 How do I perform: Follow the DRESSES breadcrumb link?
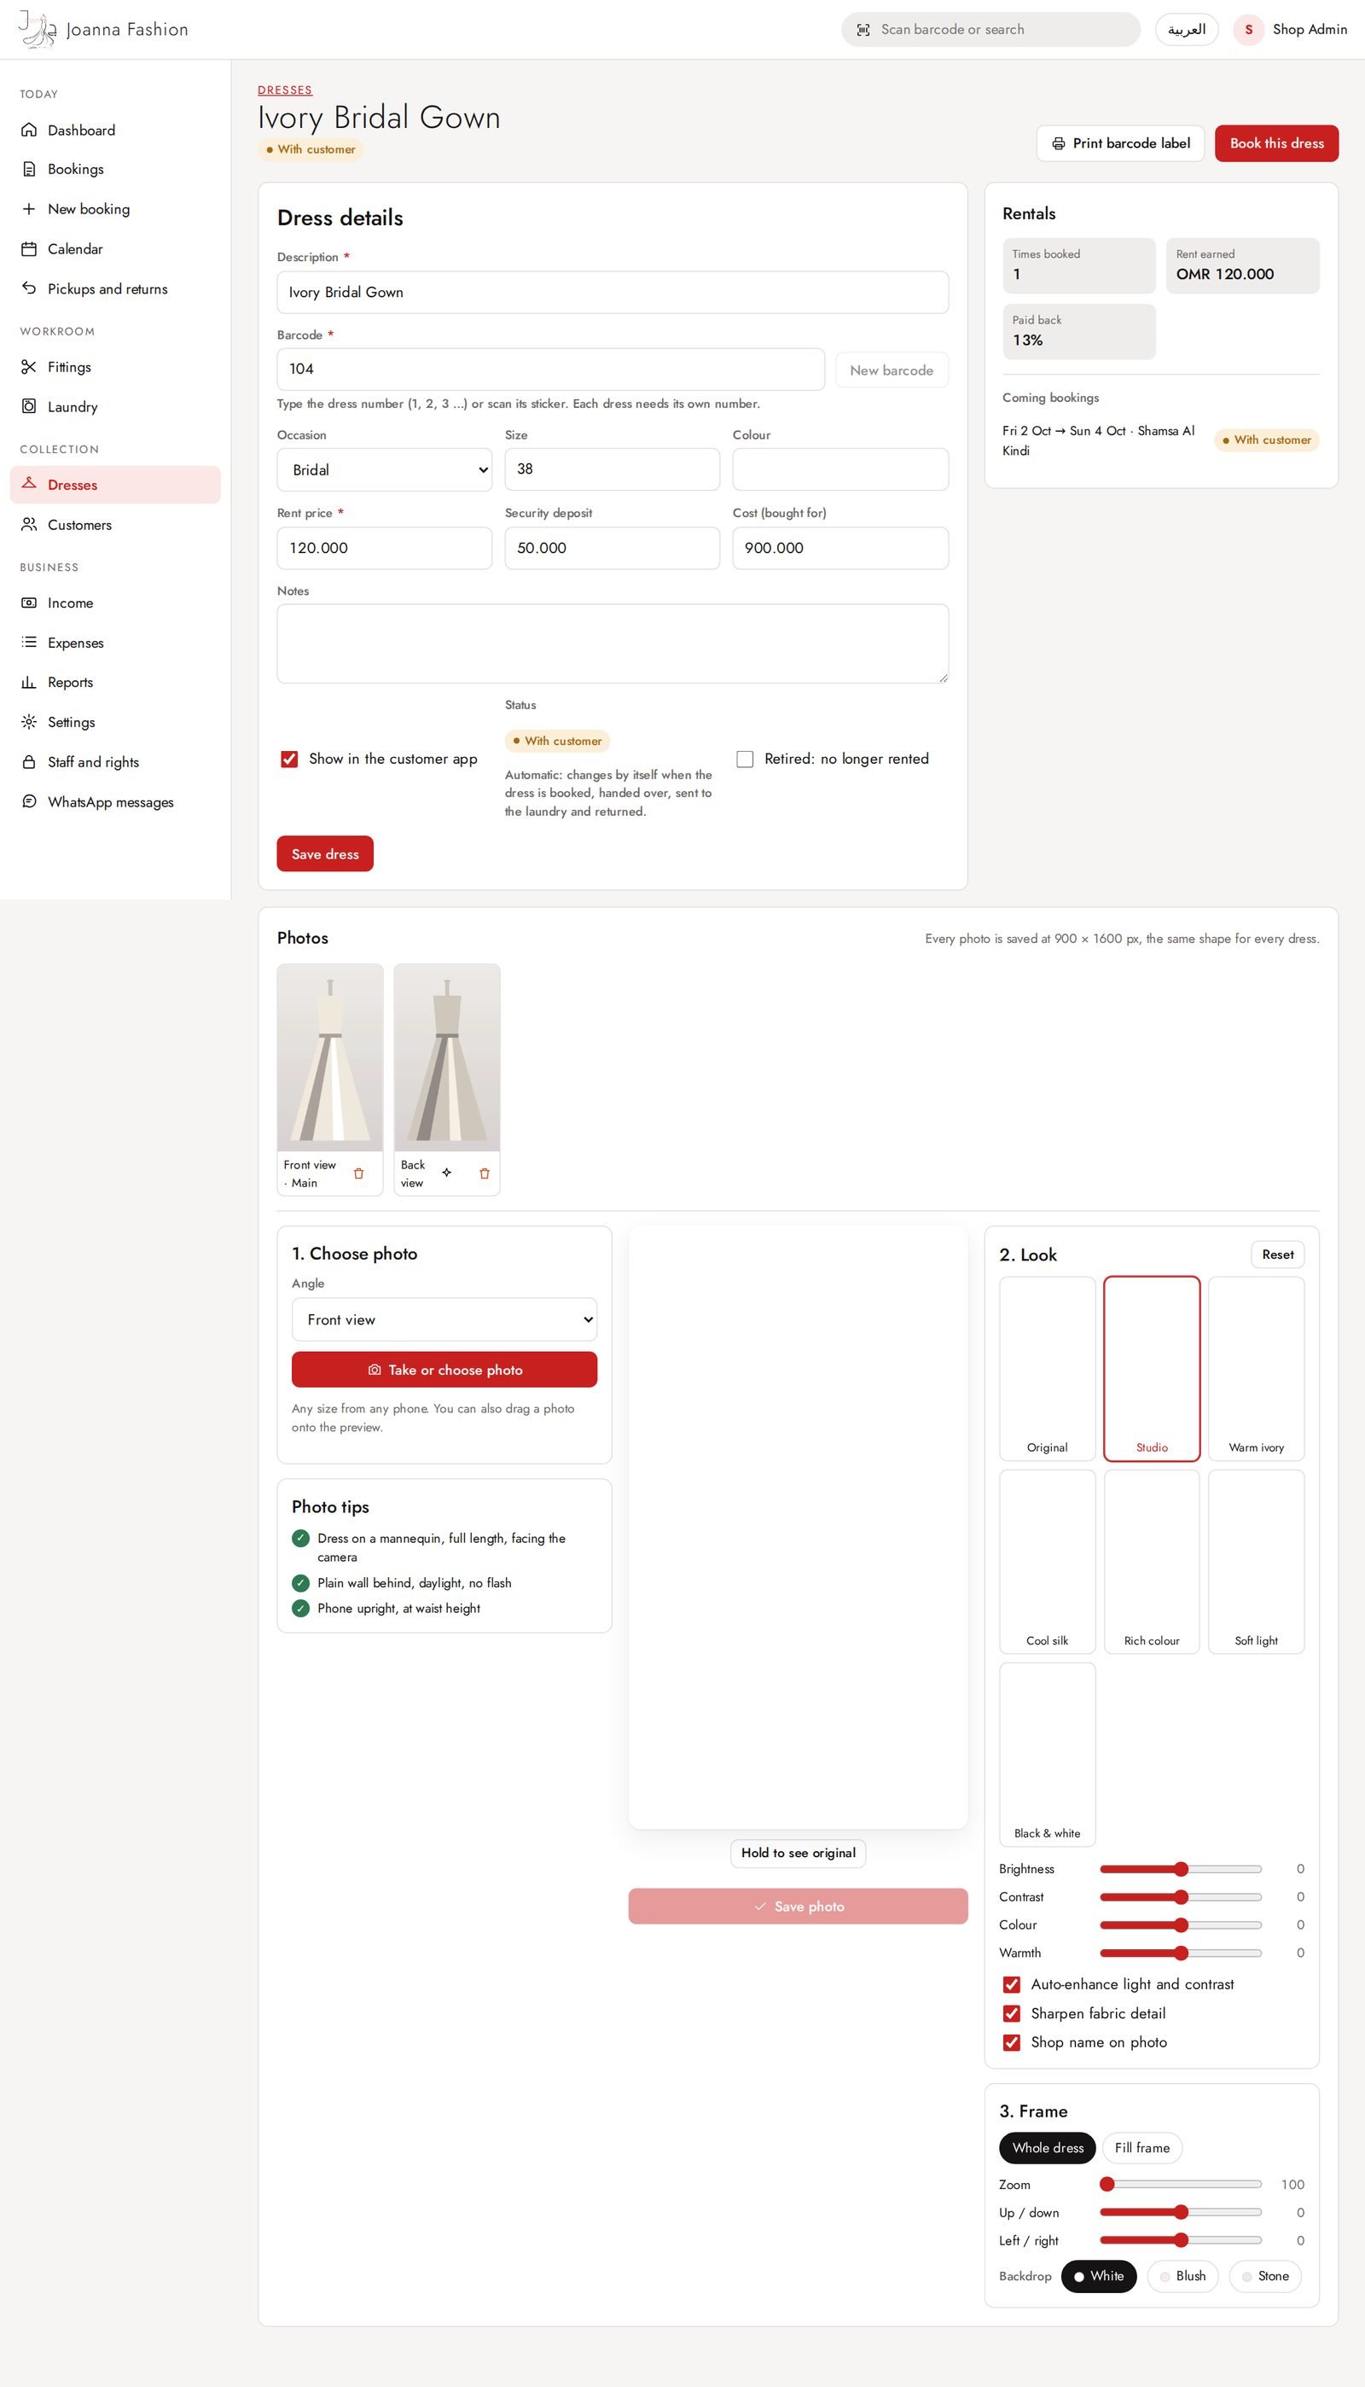[285, 91]
